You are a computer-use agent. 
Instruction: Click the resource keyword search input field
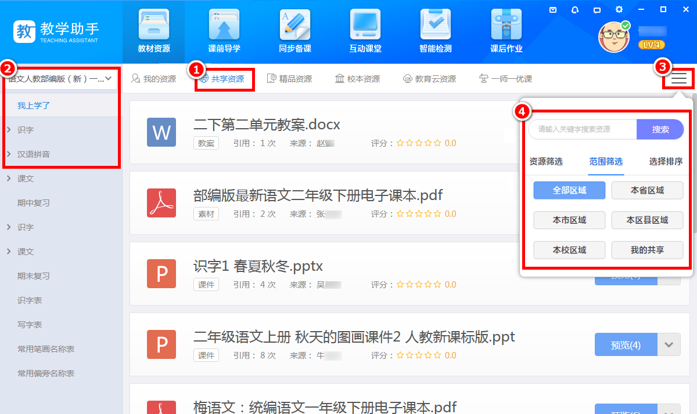(x=582, y=129)
